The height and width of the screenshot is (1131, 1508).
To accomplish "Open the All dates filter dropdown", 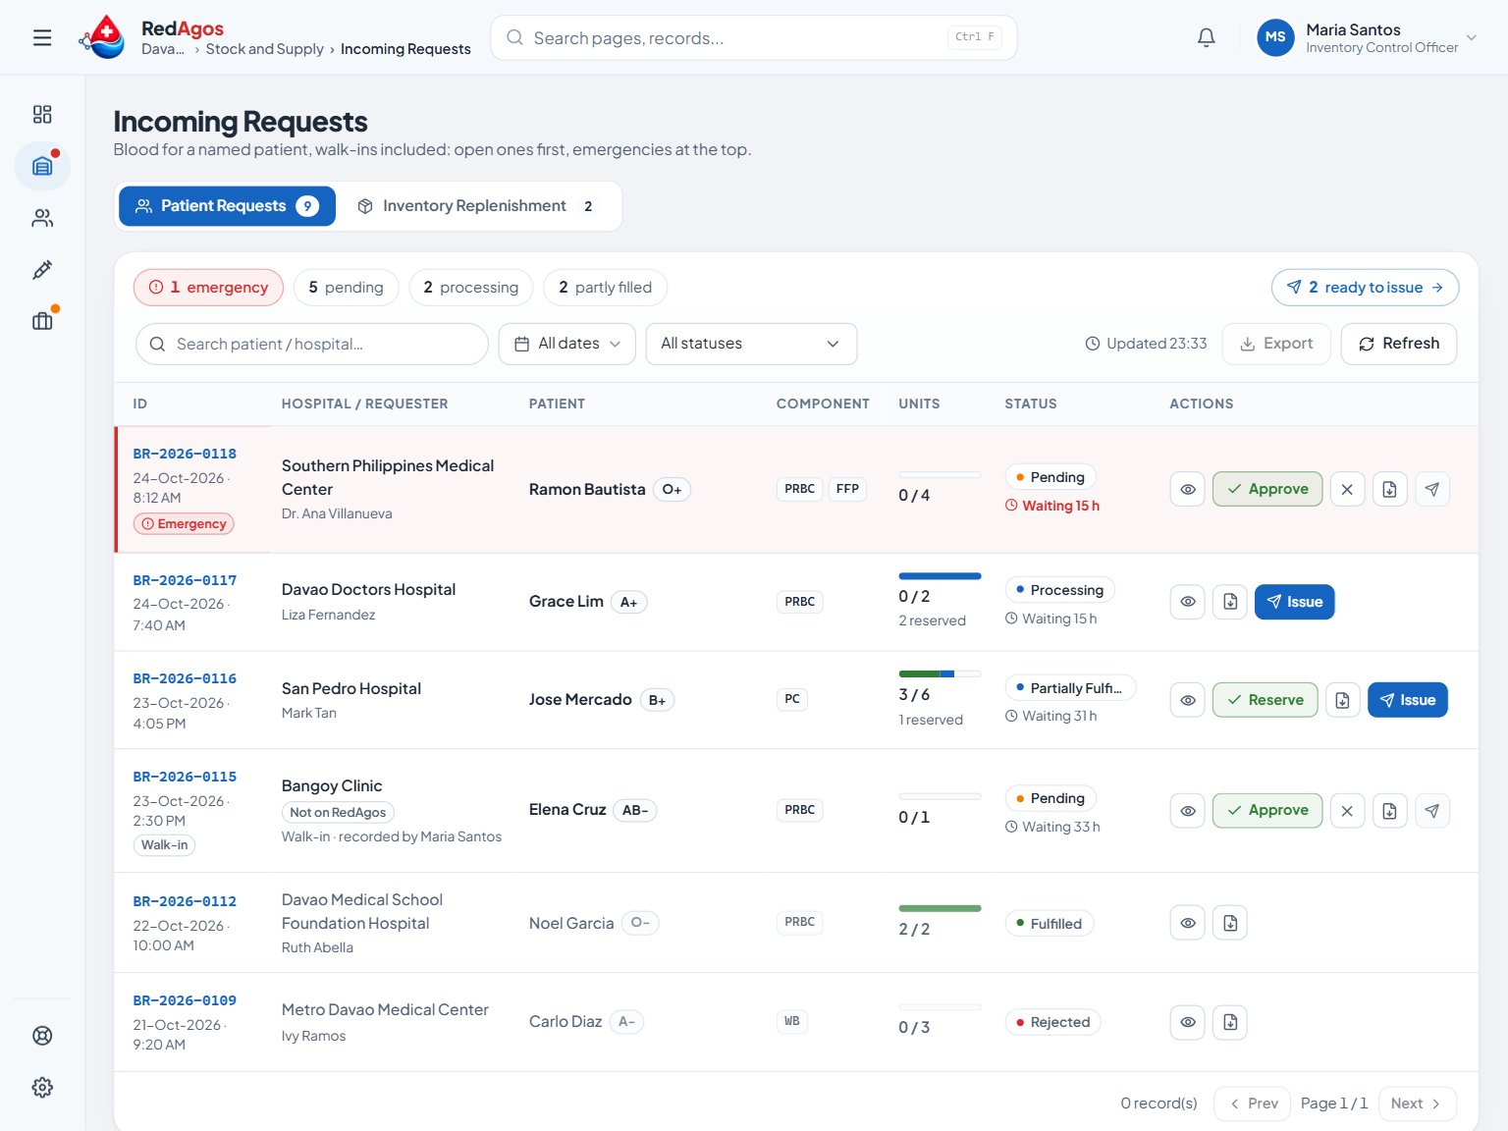I will click(567, 344).
